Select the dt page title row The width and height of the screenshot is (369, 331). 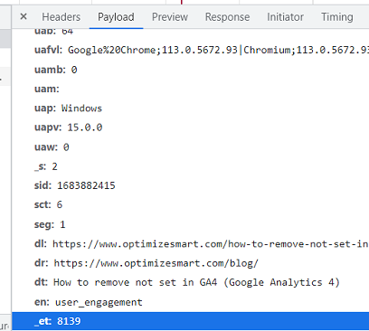click(191, 282)
